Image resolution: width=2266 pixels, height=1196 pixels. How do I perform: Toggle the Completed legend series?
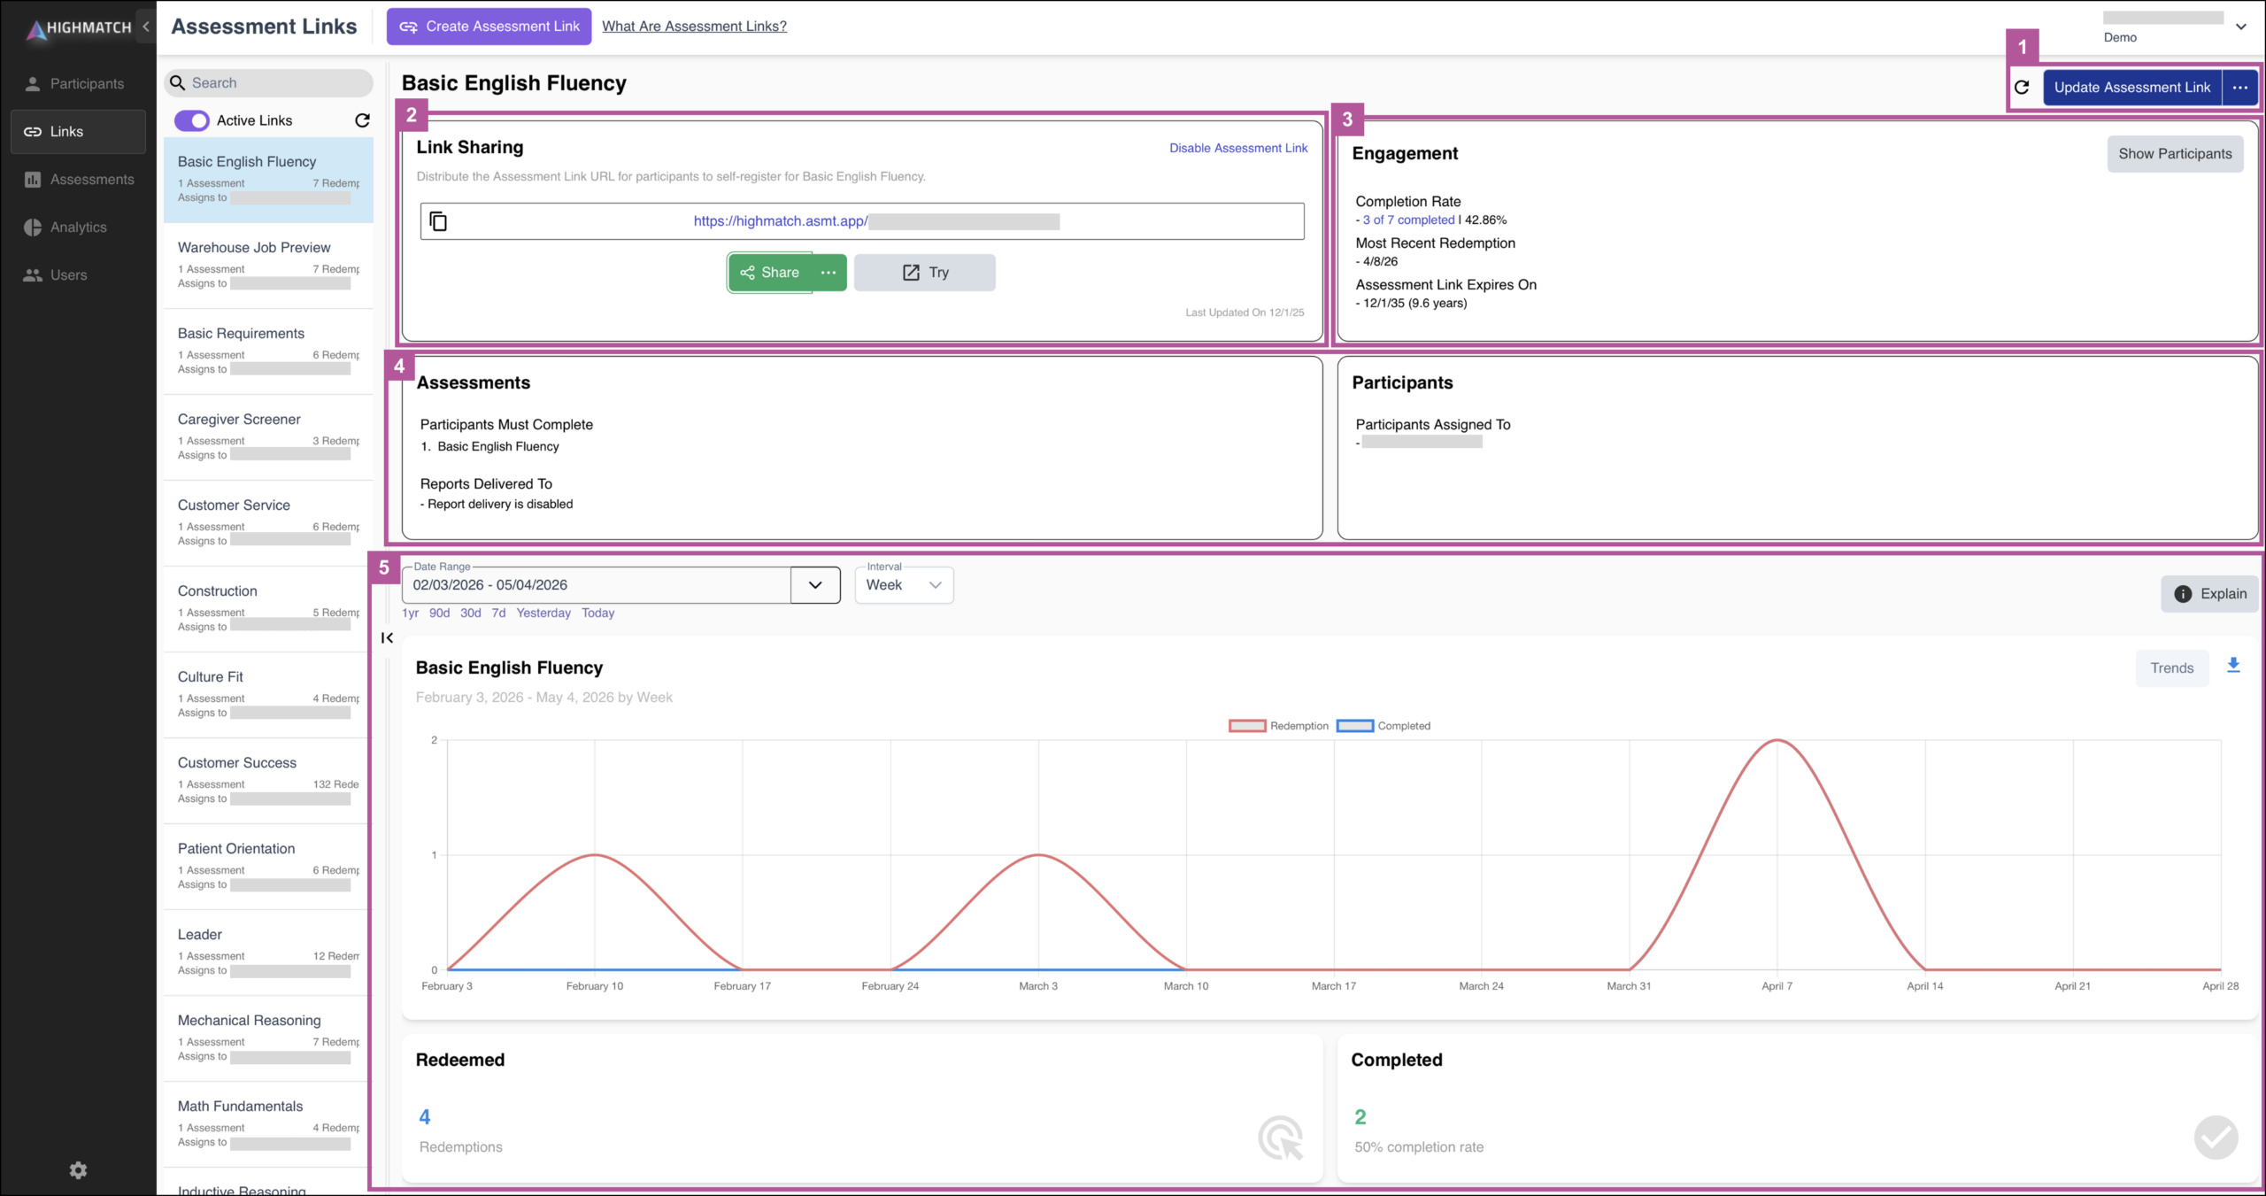(1383, 726)
